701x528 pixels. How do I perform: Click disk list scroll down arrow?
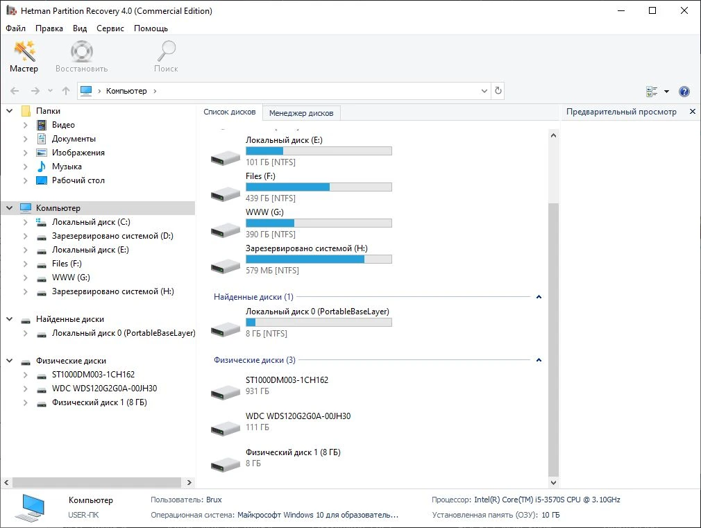coord(553,482)
